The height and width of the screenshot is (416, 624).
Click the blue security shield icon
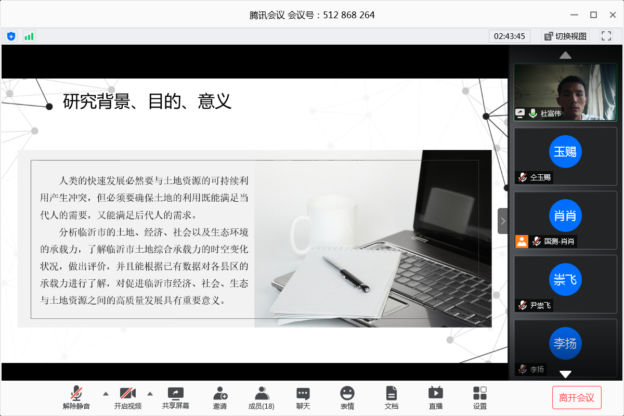pos(11,36)
